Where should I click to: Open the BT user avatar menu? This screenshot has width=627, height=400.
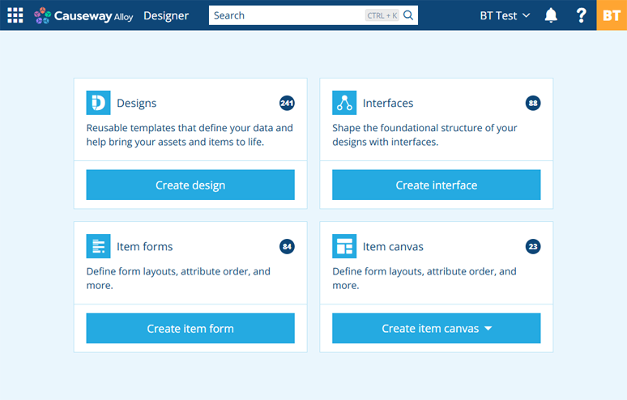coord(612,15)
